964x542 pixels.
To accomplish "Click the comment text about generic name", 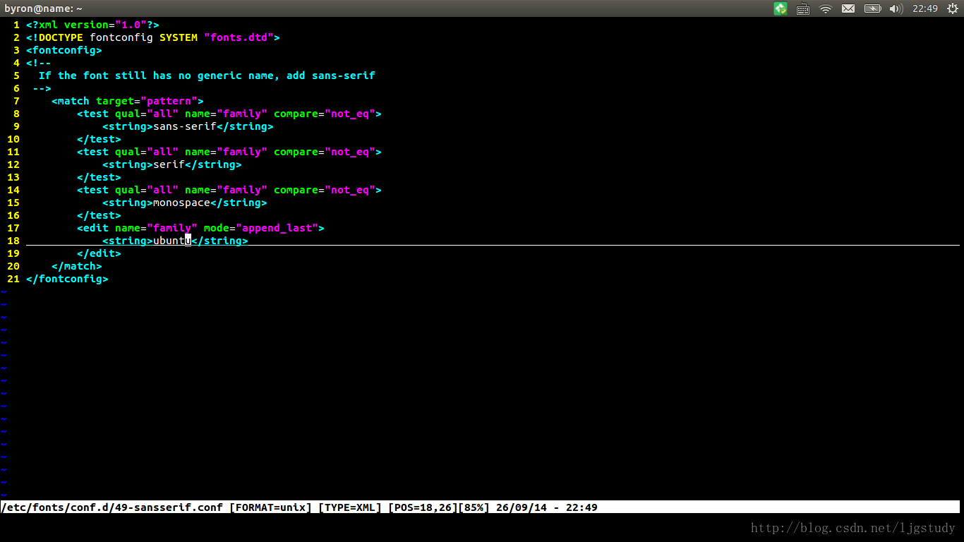I will coord(207,76).
